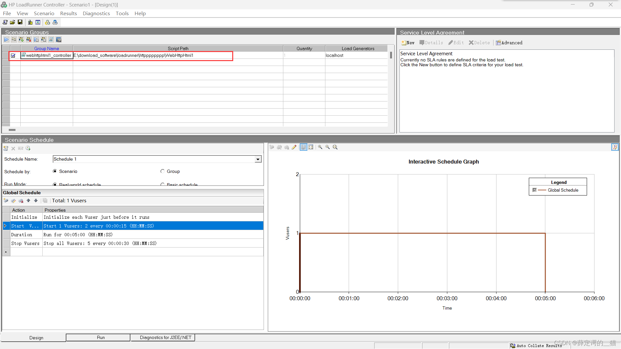This screenshot has height=349, width=621.
Task: Open Load Generators toolbar icon
Action: pyautogui.click(x=30, y=22)
